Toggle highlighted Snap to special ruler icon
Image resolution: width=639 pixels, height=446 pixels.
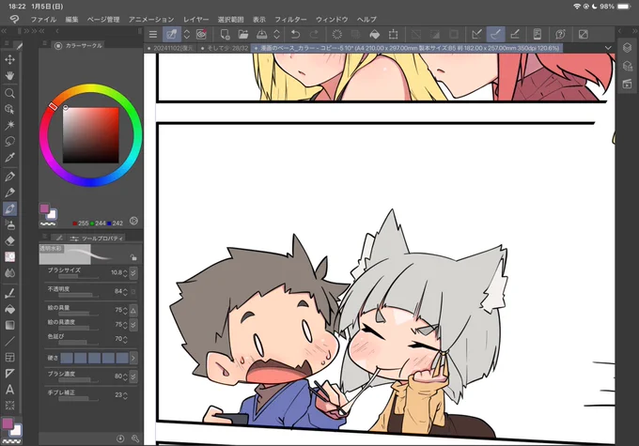tap(495, 35)
